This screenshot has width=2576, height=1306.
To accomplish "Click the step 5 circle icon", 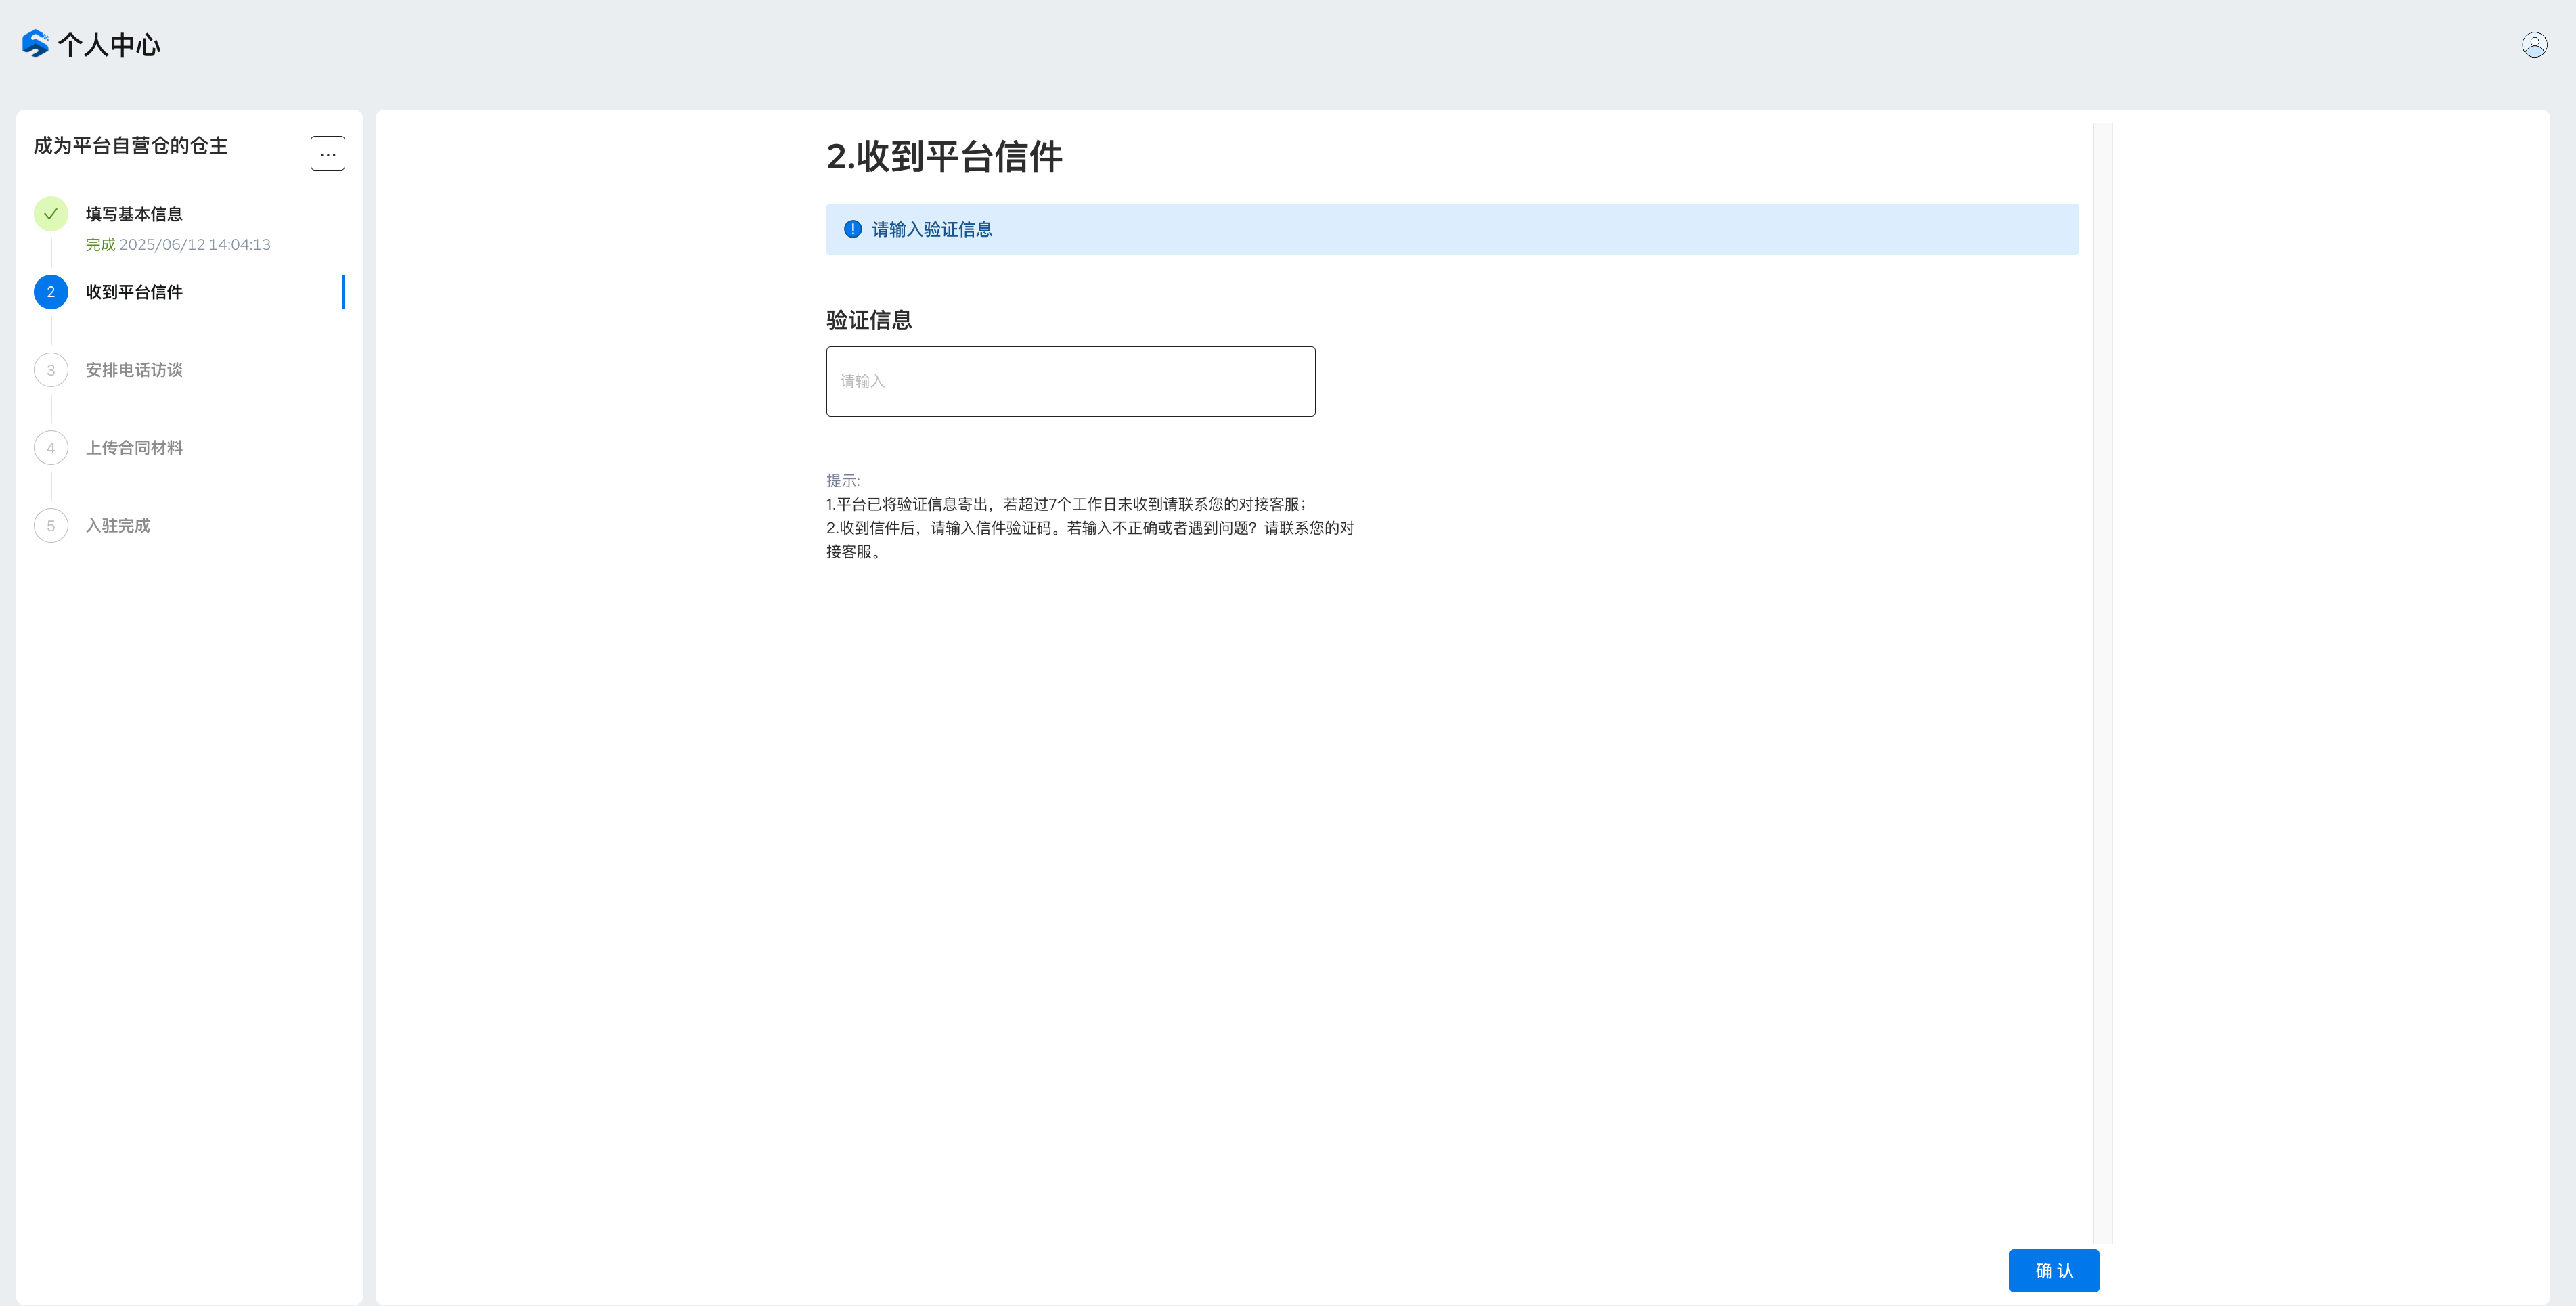I will click(51, 526).
